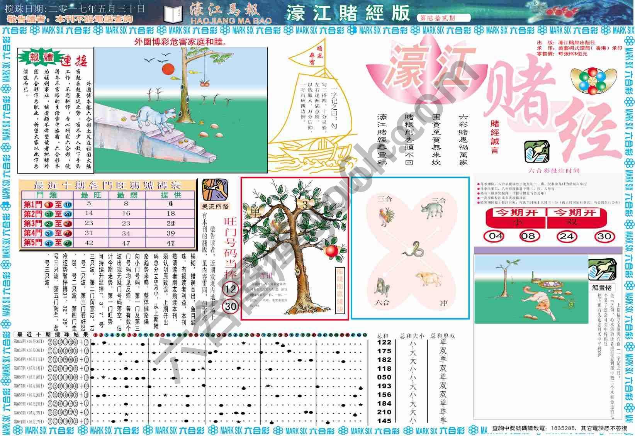Click the 最近十期各門旺弱號碼表 heading
Image resolution: width=635 pixels, height=436 pixels.
point(108,185)
